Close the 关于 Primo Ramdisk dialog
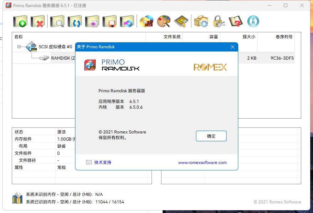Viewport: 313px width, 213px height. point(233,47)
